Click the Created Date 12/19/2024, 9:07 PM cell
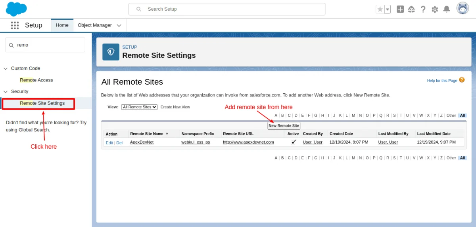This screenshot has width=476, height=227. click(x=349, y=142)
